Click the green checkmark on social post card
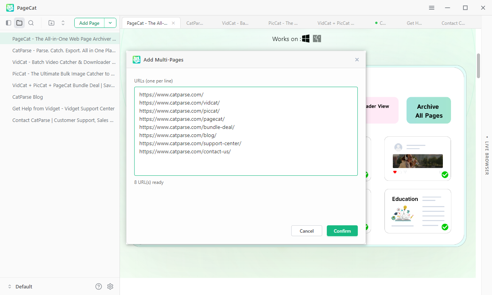Image resolution: width=492 pixels, height=295 pixels. [x=445, y=175]
